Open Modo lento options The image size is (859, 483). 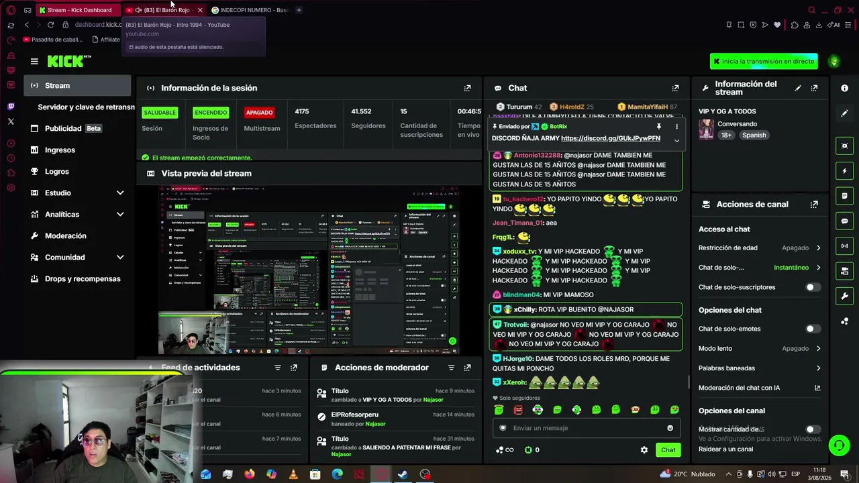coord(760,348)
